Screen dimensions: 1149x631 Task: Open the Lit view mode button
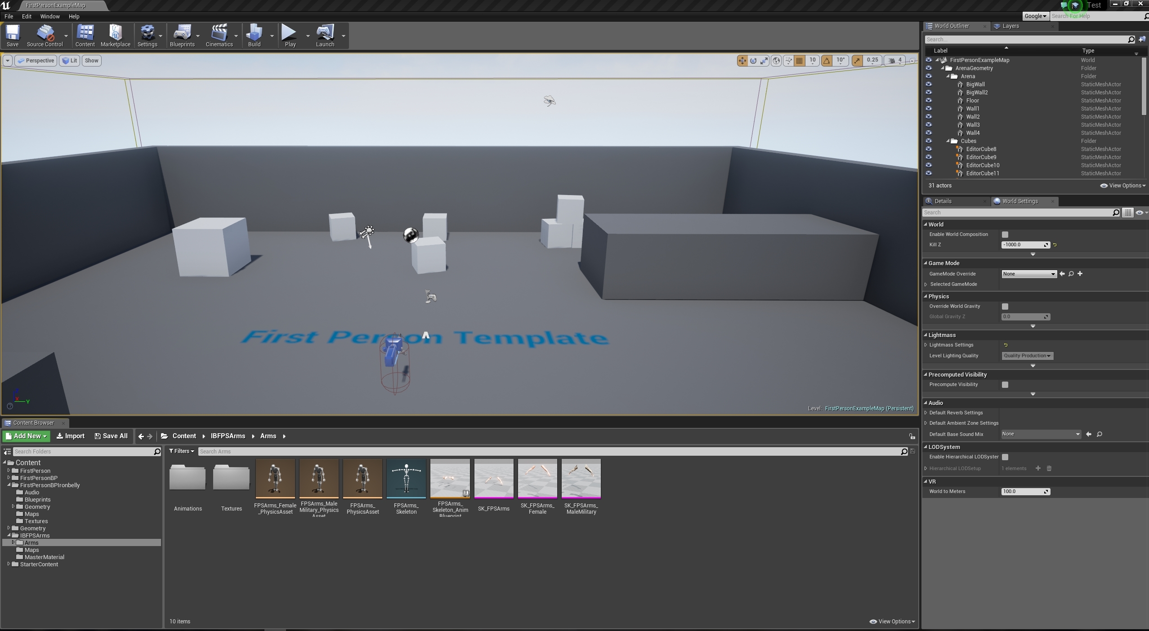tap(70, 61)
